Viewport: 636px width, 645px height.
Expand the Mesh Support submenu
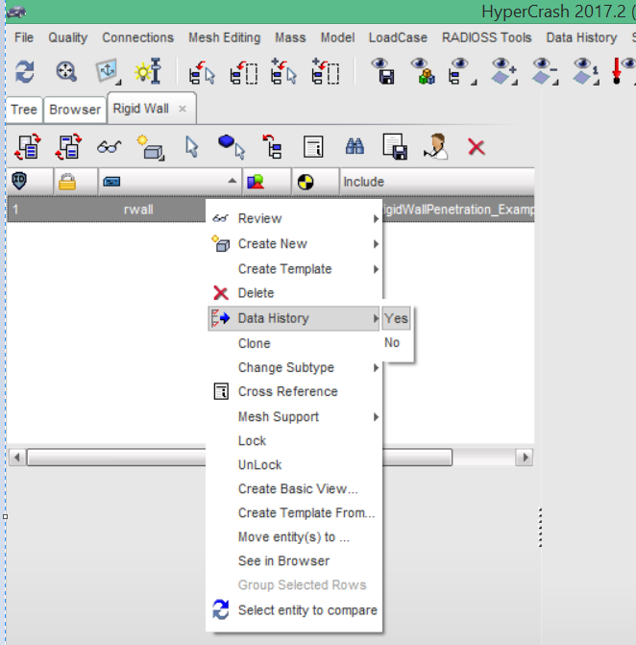294,416
